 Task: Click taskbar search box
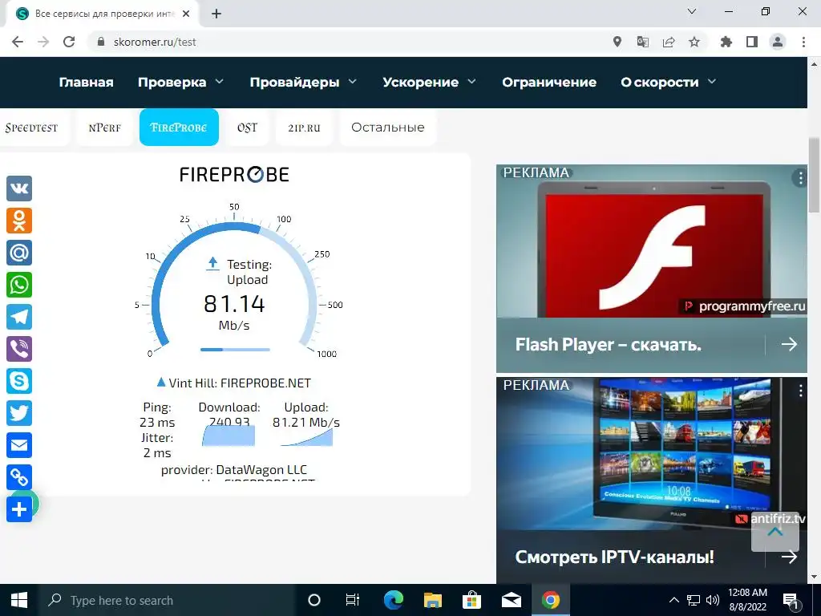[168, 600]
